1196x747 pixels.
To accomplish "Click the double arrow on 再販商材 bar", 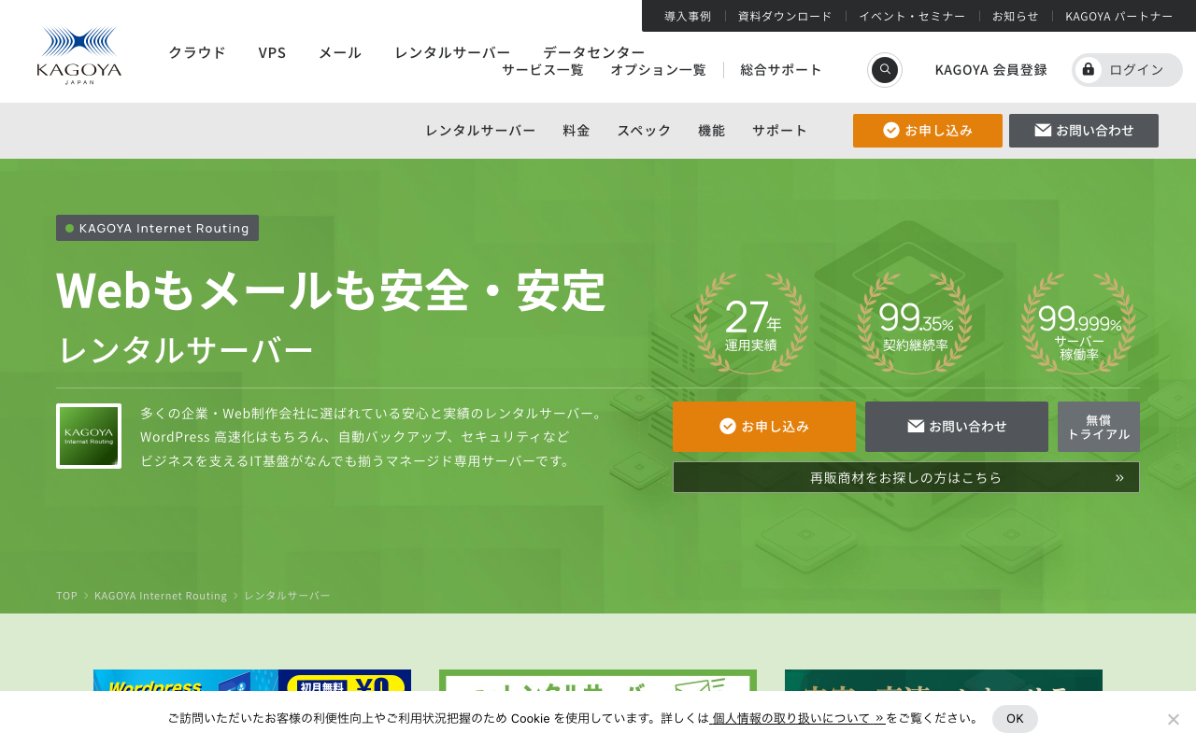I will (1119, 477).
